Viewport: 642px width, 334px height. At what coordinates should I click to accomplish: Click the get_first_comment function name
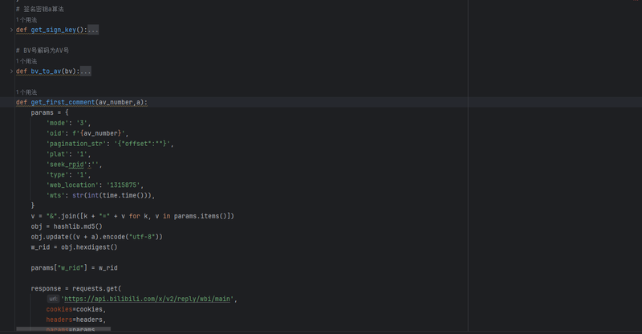click(x=63, y=103)
